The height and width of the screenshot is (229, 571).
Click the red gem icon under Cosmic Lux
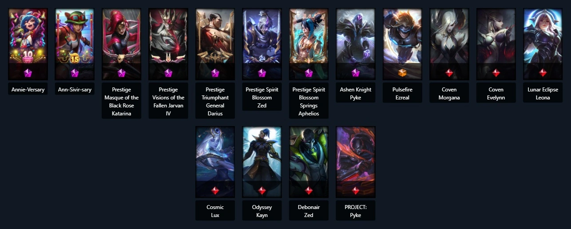[x=215, y=190]
